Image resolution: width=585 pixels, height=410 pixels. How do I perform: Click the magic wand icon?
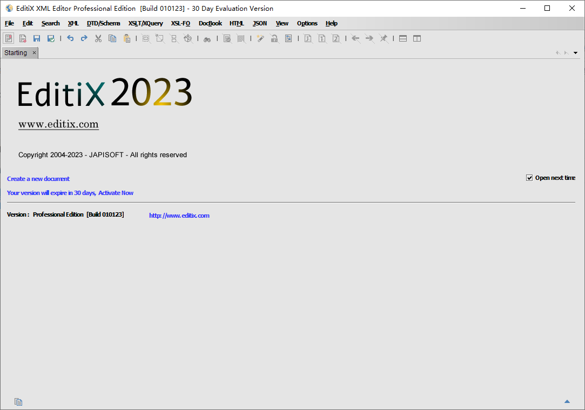260,38
